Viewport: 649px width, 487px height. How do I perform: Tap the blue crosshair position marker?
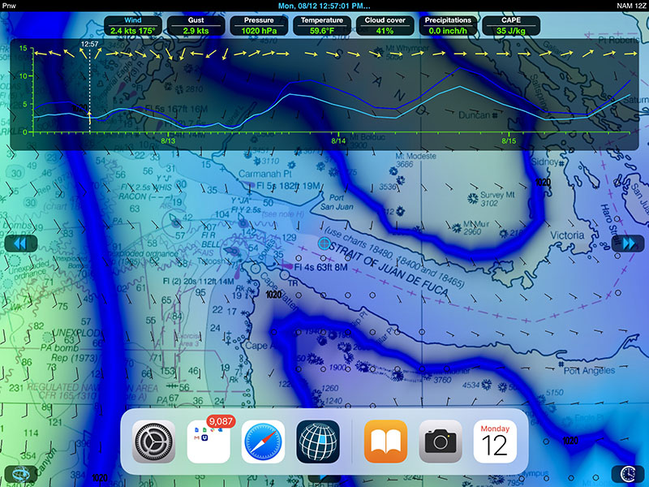(x=324, y=243)
